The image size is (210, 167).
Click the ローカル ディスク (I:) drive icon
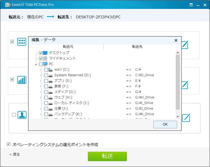(50, 104)
